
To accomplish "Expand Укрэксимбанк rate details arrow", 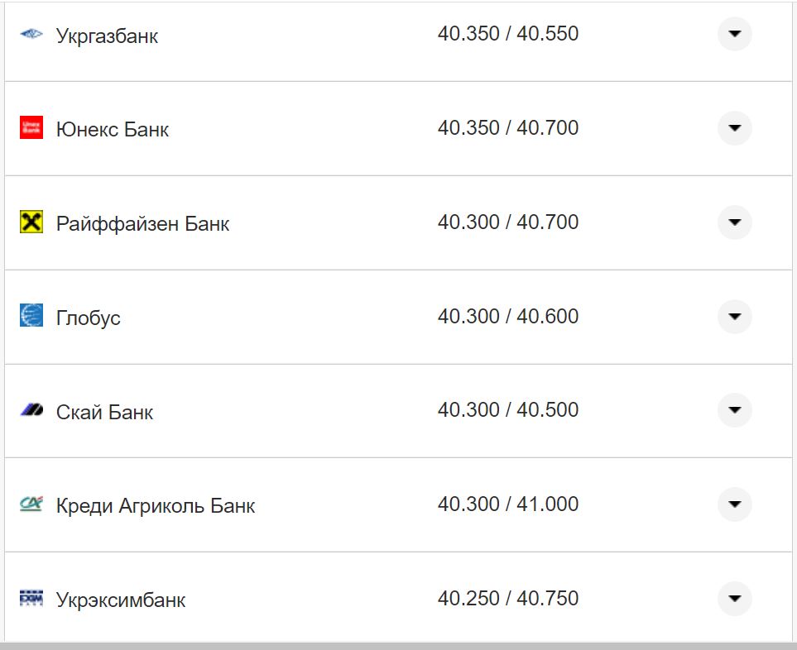I will click(x=734, y=599).
